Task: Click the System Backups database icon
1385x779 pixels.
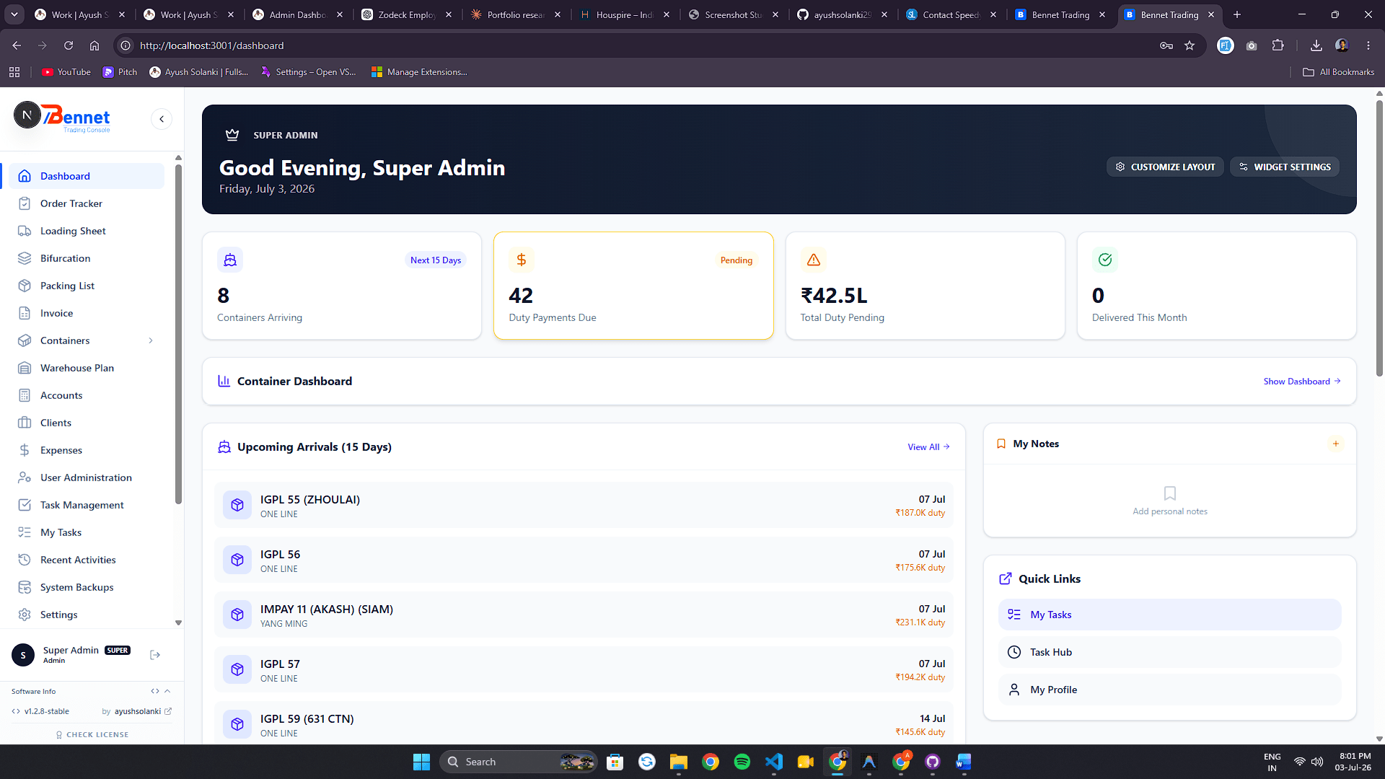Action: pos(25,587)
